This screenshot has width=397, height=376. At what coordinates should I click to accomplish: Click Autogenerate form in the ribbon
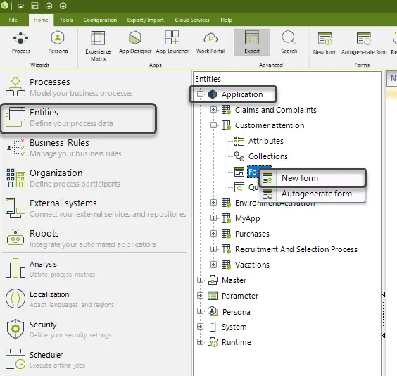364,43
